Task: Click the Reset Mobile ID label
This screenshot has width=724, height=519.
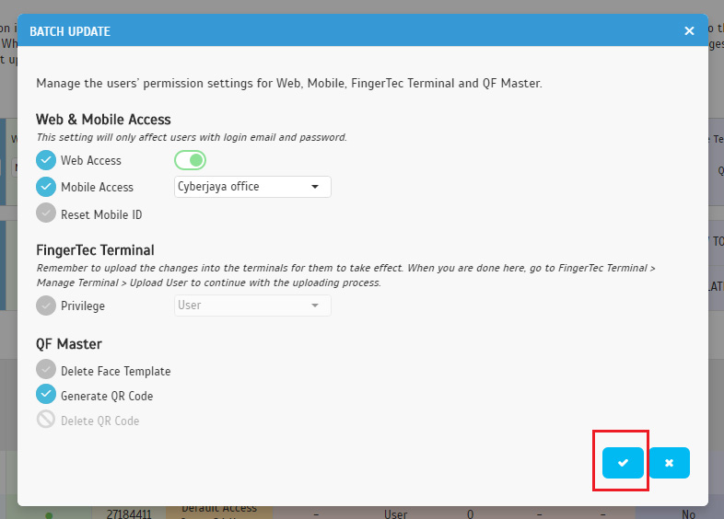Action: 101,215
